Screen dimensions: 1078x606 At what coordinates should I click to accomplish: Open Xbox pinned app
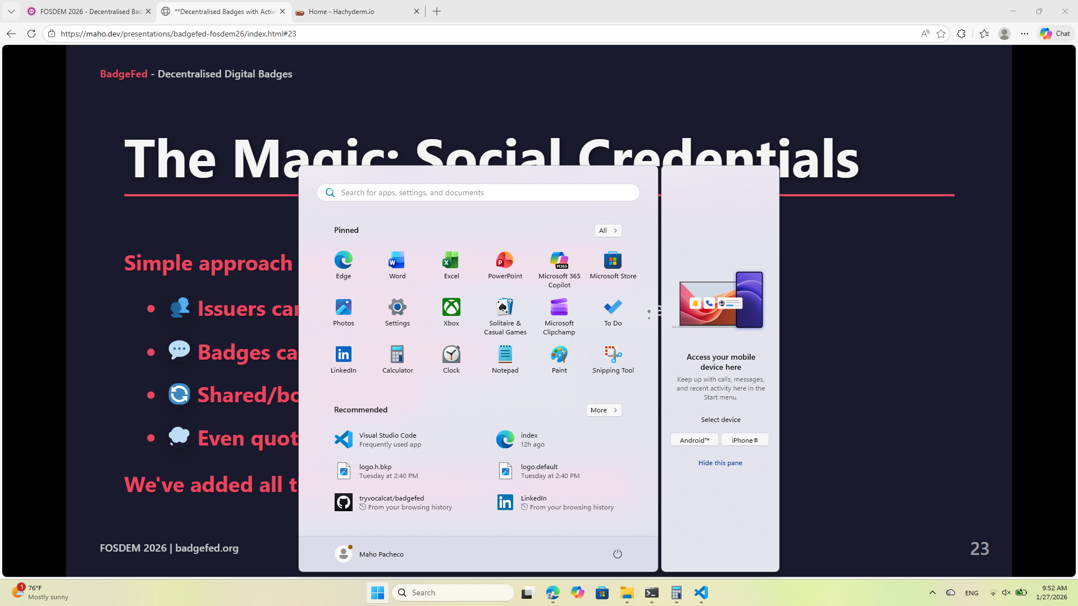(x=451, y=312)
